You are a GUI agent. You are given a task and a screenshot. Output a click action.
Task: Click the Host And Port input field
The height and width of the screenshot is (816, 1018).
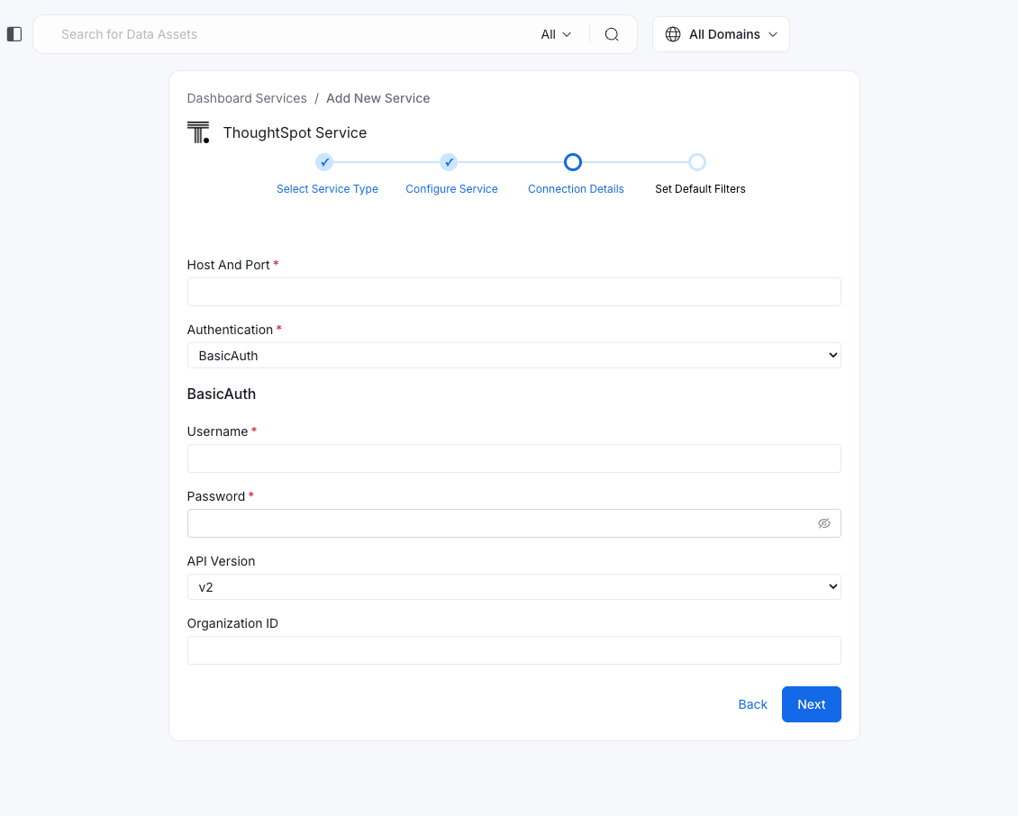[514, 291]
